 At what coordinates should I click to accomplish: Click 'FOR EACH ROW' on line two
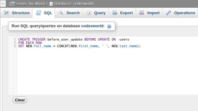coord(30,43)
